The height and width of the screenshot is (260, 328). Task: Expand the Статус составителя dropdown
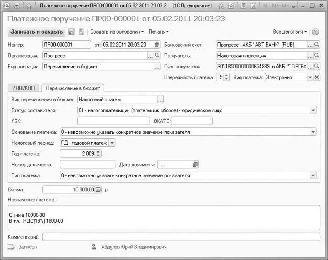coord(313,110)
